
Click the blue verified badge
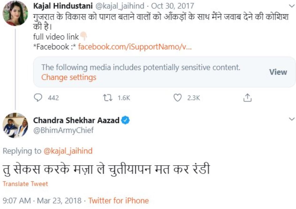click(x=125, y=120)
